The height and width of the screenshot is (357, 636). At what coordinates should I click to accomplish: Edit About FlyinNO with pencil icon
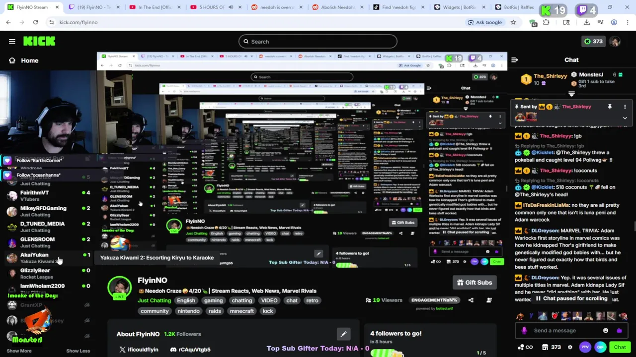(343, 334)
